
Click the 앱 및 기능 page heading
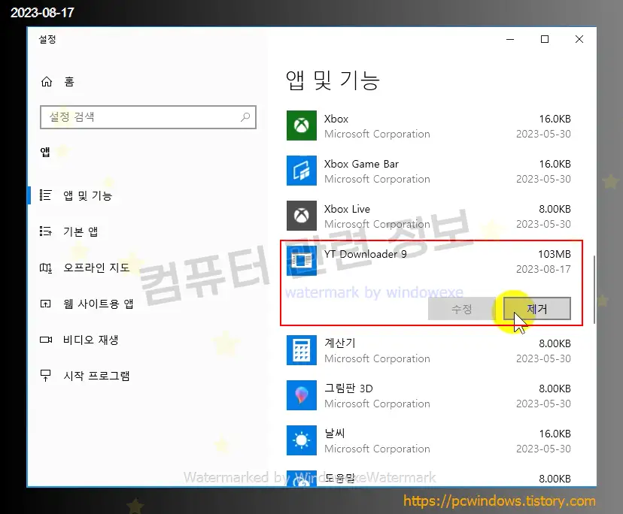pos(333,80)
